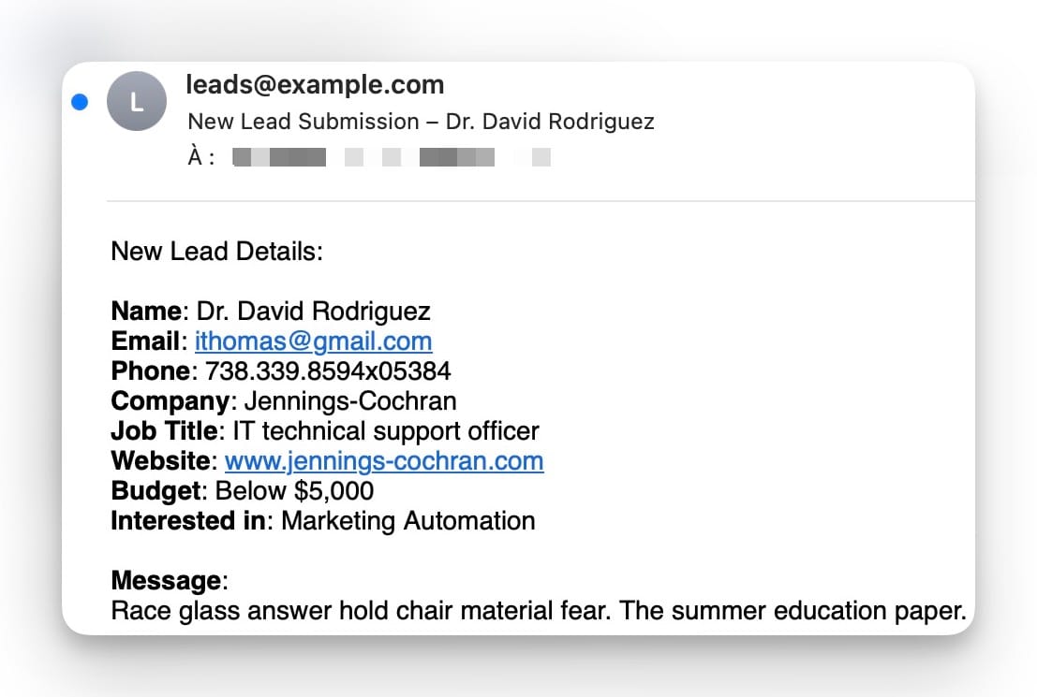Click the message text starting Race glass
Screen dimensions: 1037x697
[538, 612]
